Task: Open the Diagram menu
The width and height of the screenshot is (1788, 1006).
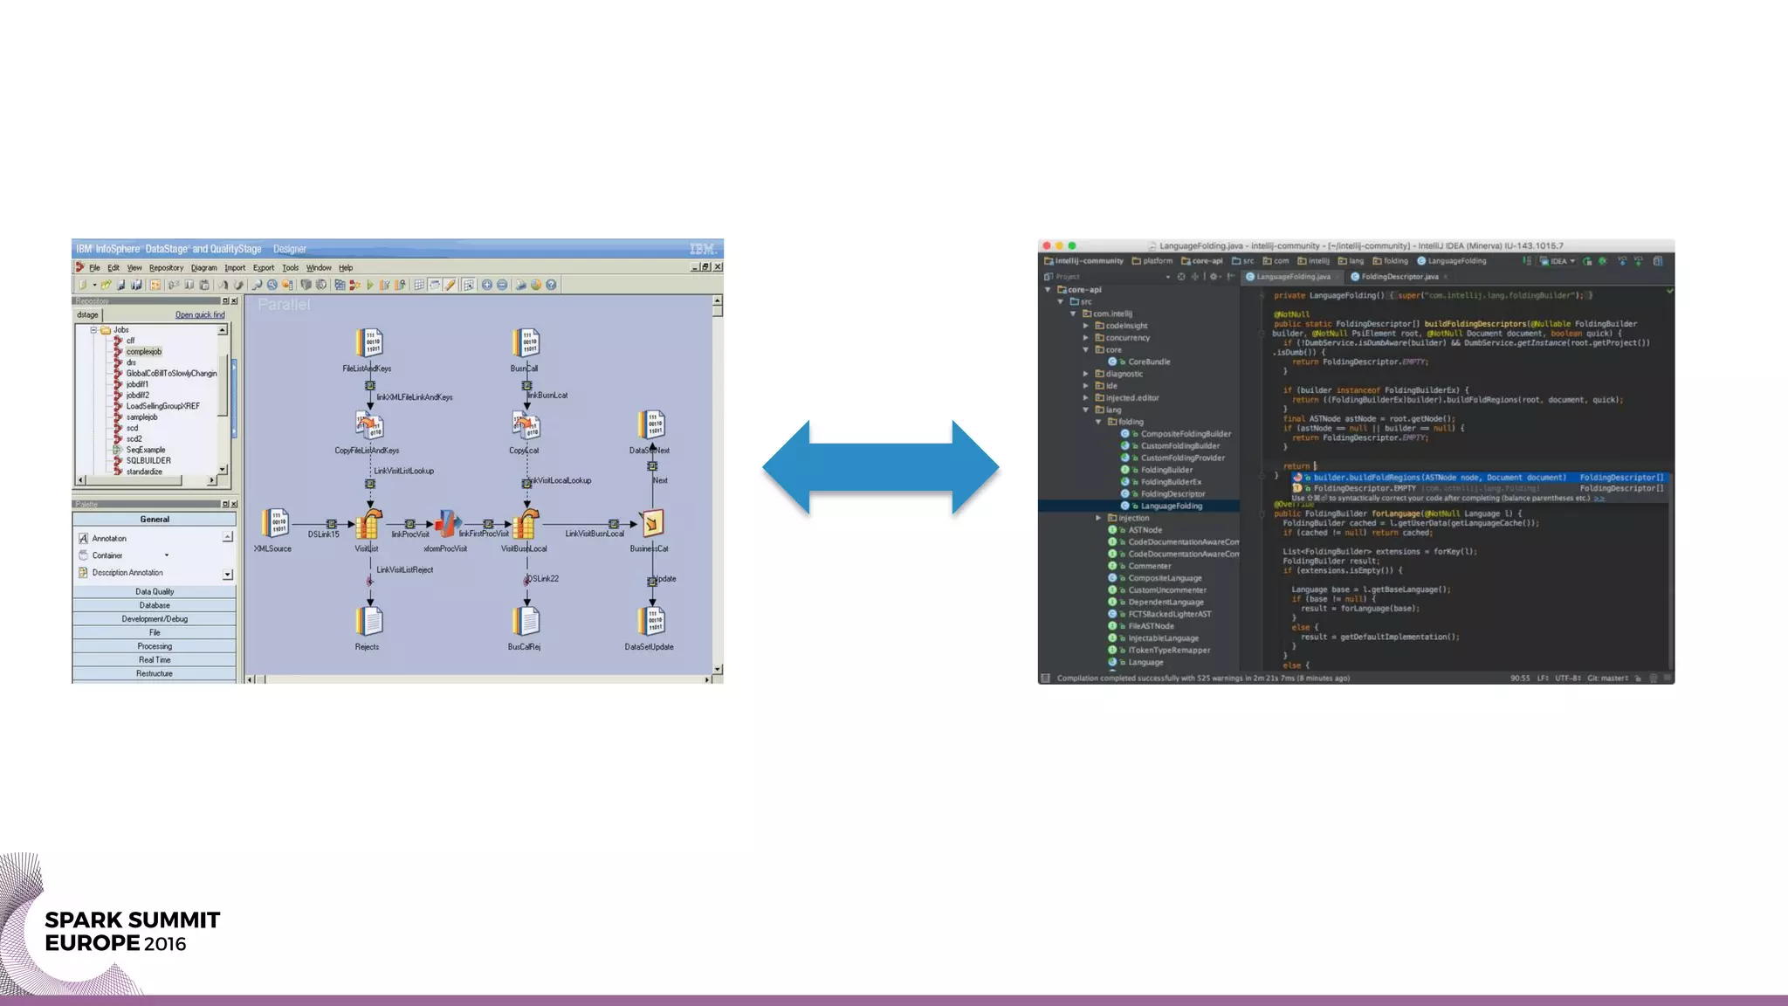Action: click(x=203, y=268)
